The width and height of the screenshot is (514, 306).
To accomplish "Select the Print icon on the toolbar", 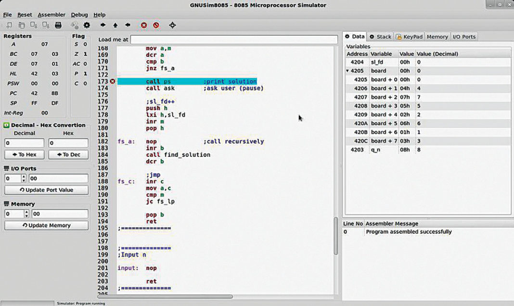I will (x=59, y=25).
